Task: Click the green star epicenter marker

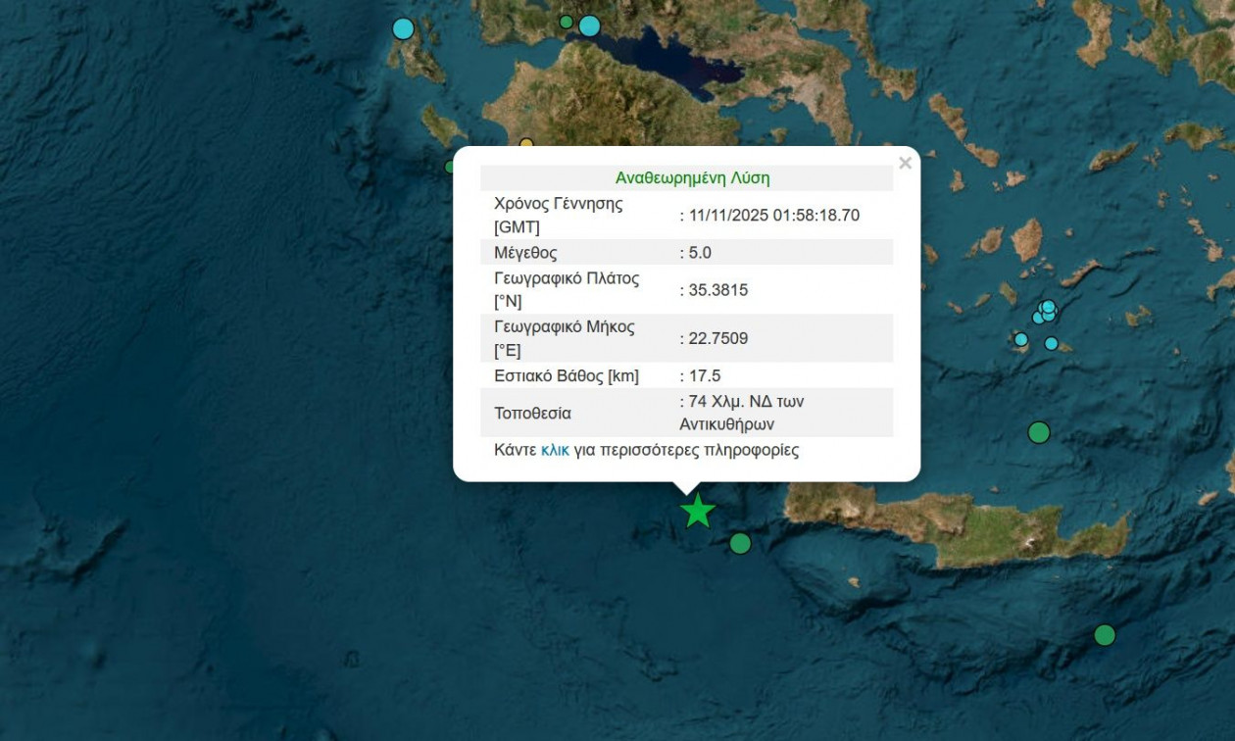Action: pyautogui.click(x=697, y=511)
